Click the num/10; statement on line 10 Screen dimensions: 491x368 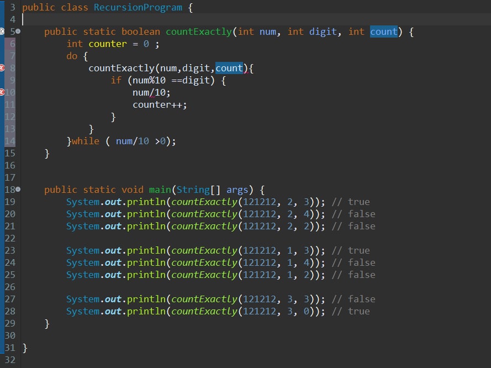pos(151,93)
